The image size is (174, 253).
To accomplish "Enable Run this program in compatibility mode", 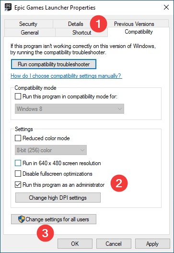I will click(x=18, y=96).
